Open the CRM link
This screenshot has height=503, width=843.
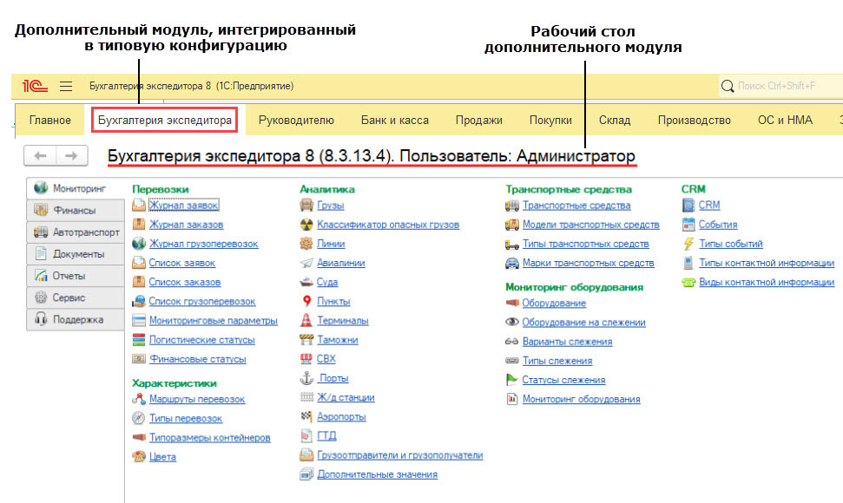coord(709,205)
